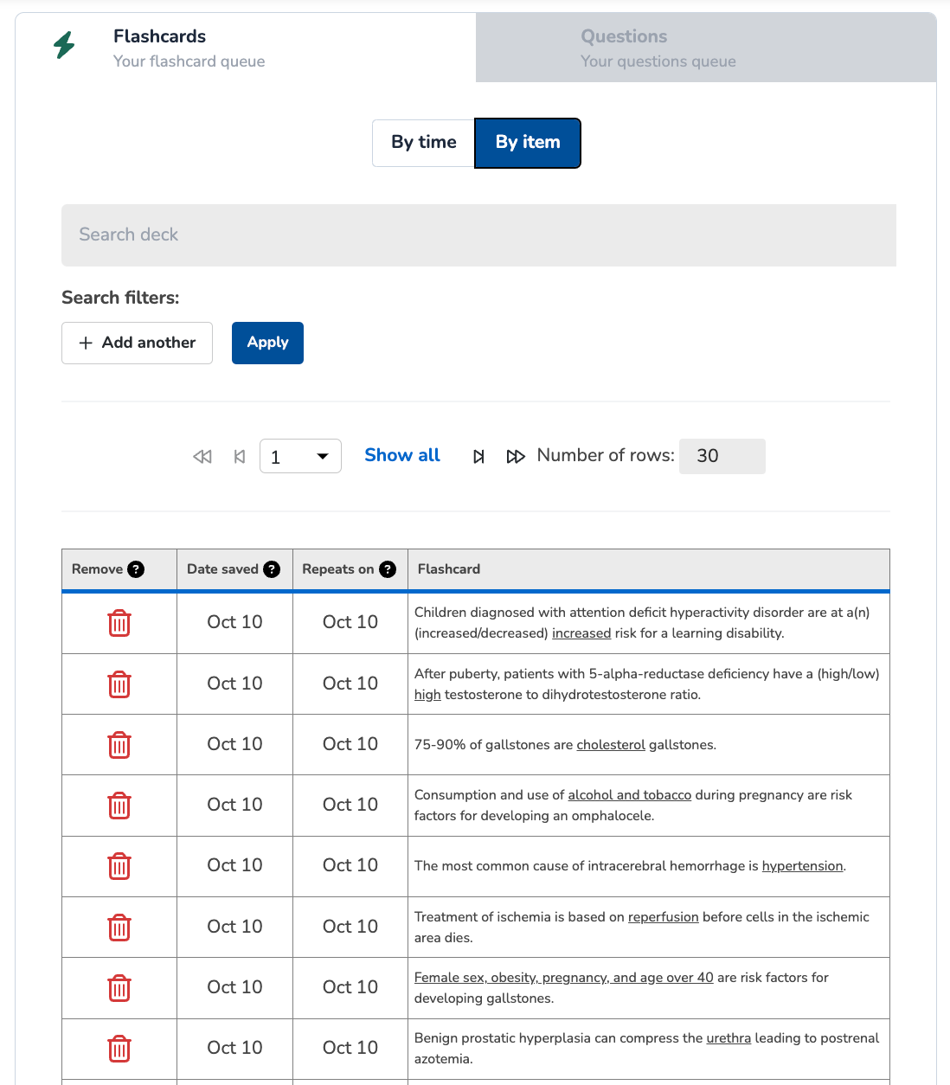This screenshot has width=950, height=1085.
Task: Switch sorting to By time
Action: click(423, 143)
